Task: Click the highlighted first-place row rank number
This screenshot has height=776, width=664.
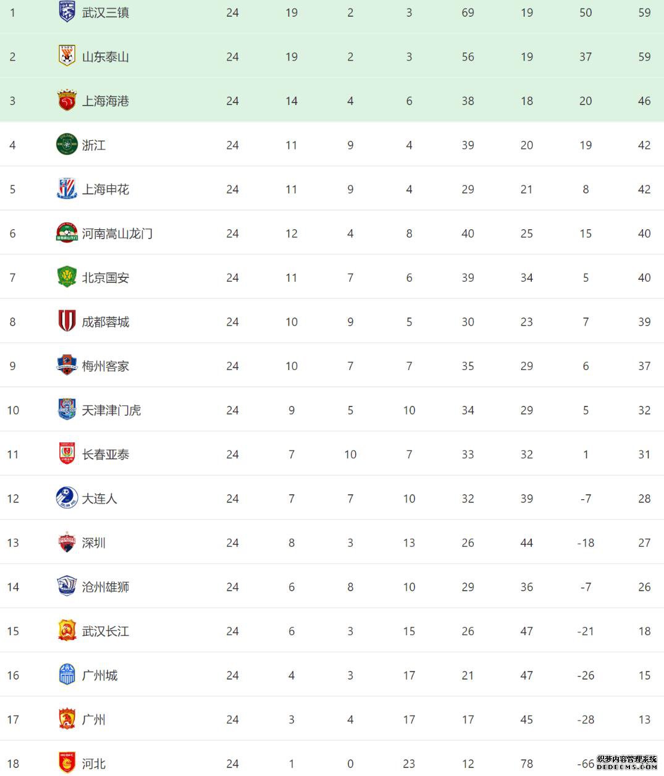Action: 12,12
